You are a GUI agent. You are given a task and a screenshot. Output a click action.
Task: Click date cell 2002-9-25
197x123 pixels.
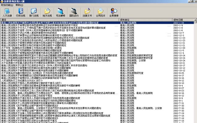point(179,73)
